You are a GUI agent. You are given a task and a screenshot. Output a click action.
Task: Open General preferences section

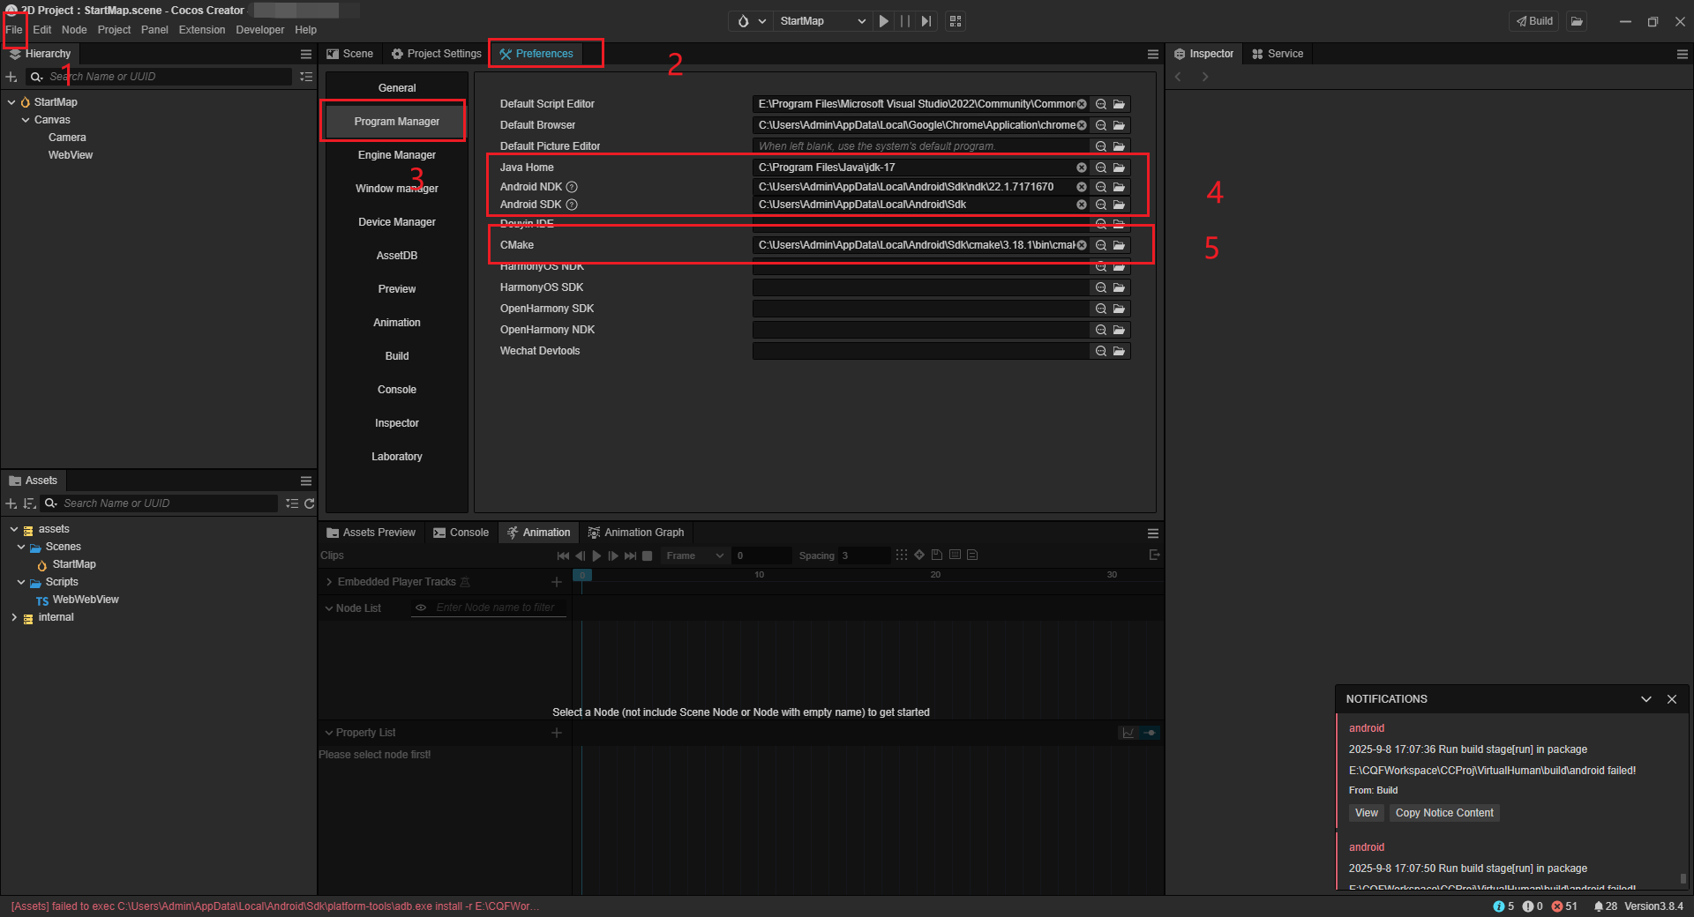click(397, 88)
